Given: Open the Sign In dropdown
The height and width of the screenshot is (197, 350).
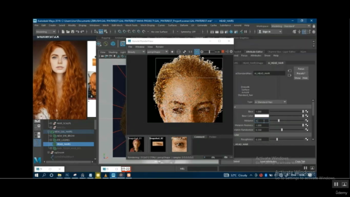Looking at the screenshot, I should 270,32.
